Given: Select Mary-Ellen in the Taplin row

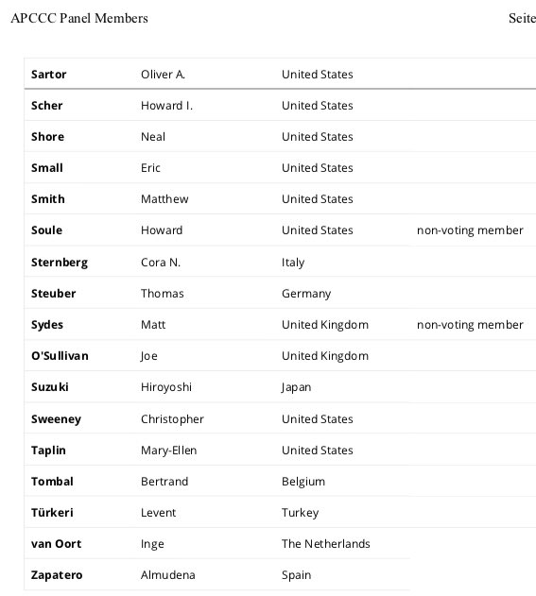Looking at the screenshot, I should (x=168, y=450).
